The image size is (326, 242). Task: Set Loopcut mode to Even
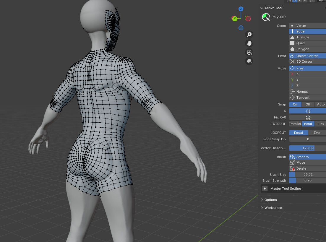tap(317, 133)
